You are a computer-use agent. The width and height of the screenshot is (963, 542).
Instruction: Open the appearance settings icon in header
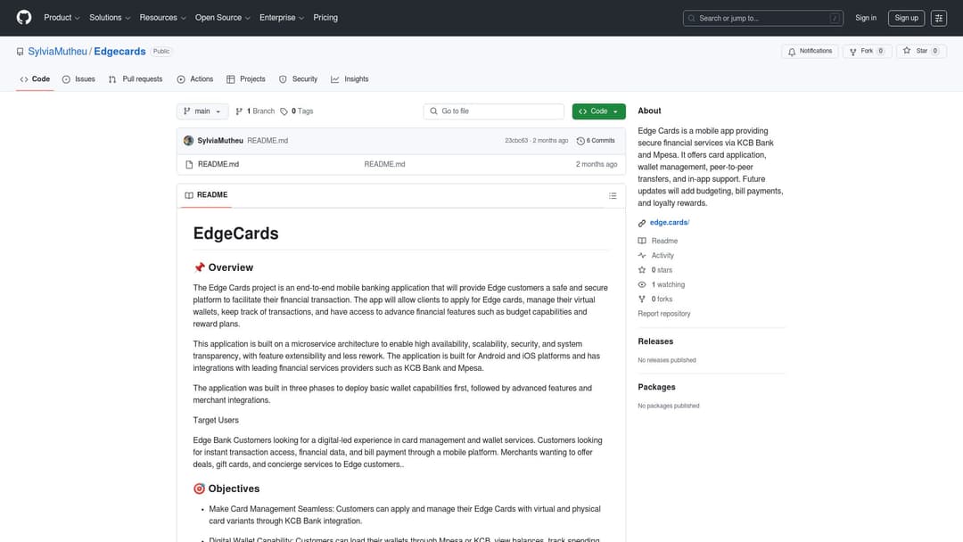(939, 19)
